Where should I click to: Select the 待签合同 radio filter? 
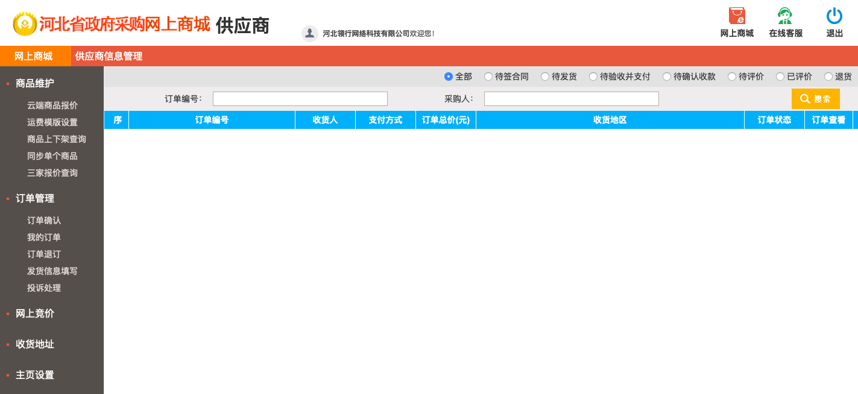(488, 77)
